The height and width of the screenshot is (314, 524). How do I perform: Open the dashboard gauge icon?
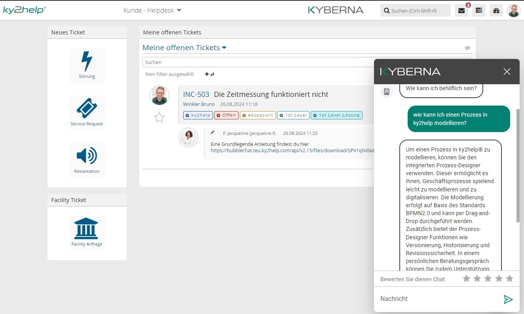pos(496,11)
